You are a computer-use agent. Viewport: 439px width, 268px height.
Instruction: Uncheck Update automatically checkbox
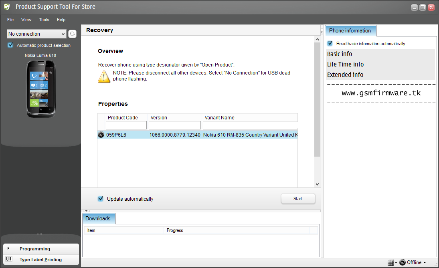[101, 199]
